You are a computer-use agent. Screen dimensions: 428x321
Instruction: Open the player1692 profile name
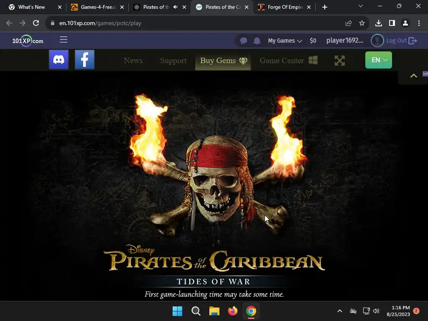(x=345, y=41)
